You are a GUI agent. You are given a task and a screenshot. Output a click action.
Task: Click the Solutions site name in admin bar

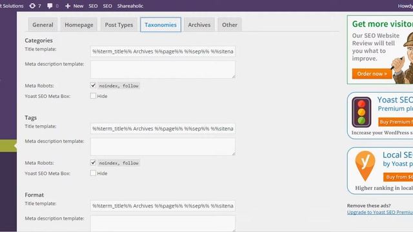coord(12,6)
